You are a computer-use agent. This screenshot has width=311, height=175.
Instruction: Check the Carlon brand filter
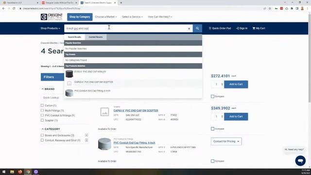point(42,105)
